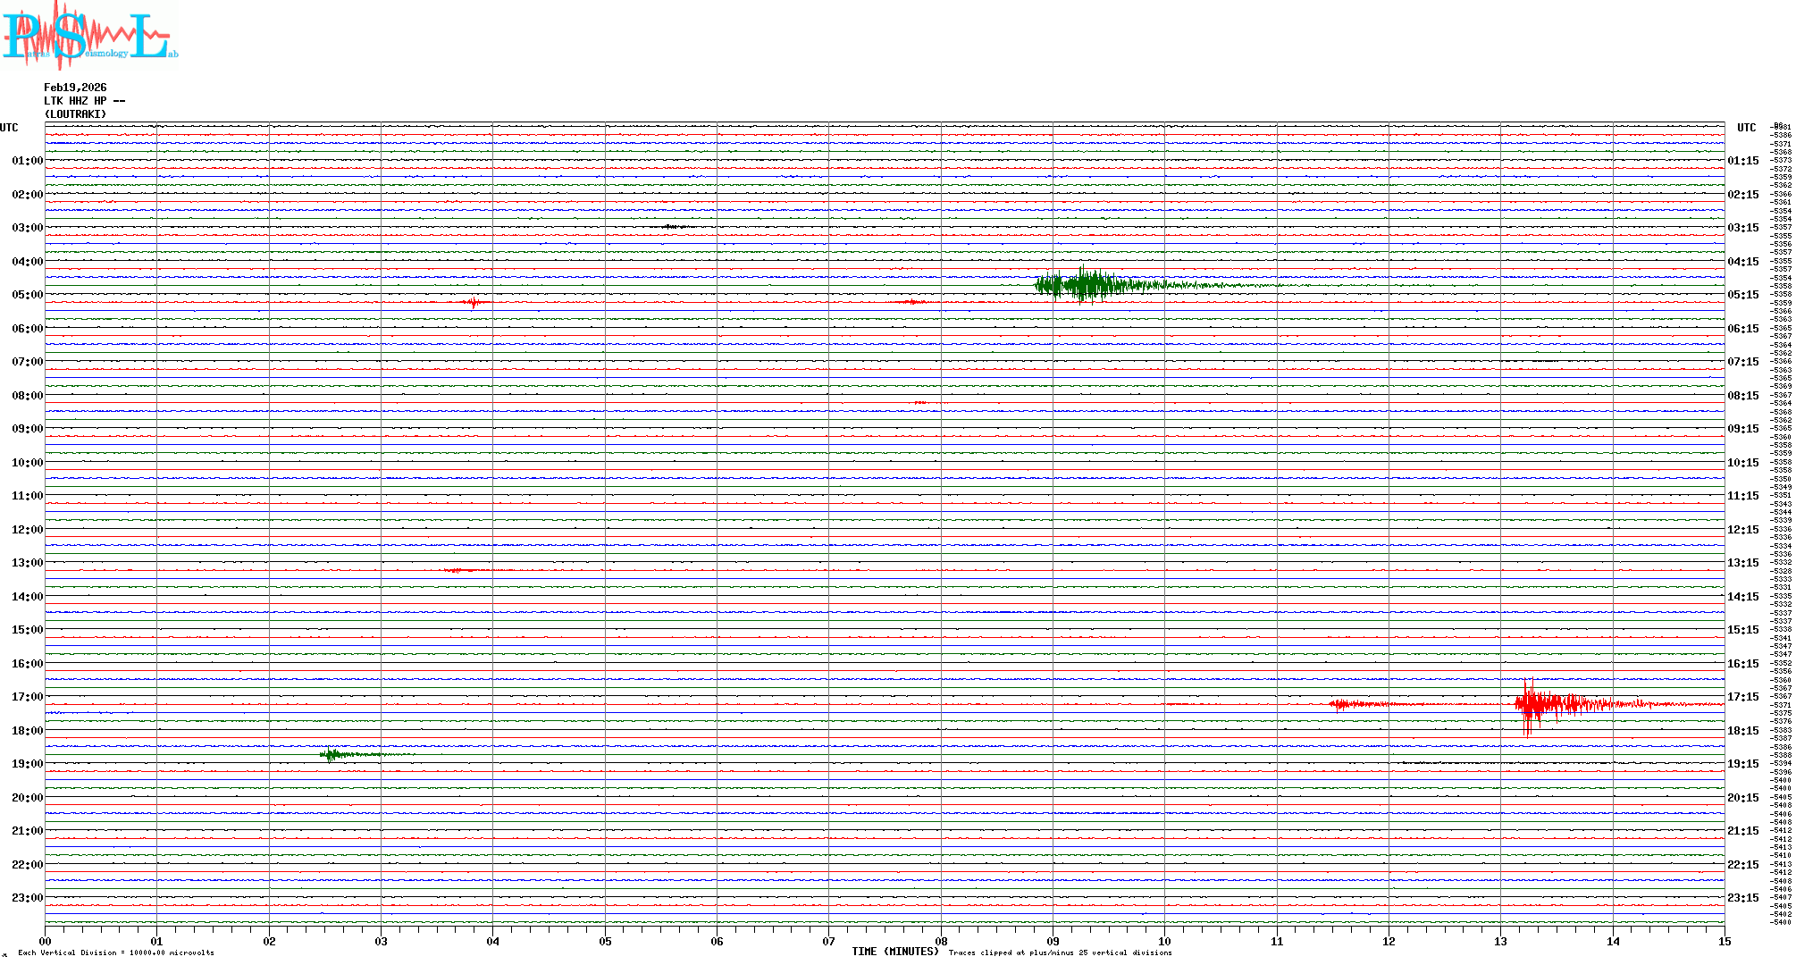Image resolution: width=1796 pixels, height=965 pixels.
Task: Click the vertical division microvolts note
Action: click(116, 952)
